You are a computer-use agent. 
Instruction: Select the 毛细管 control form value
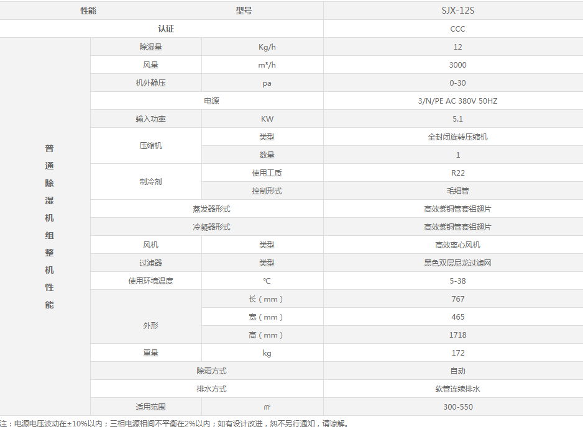pos(457,191)
